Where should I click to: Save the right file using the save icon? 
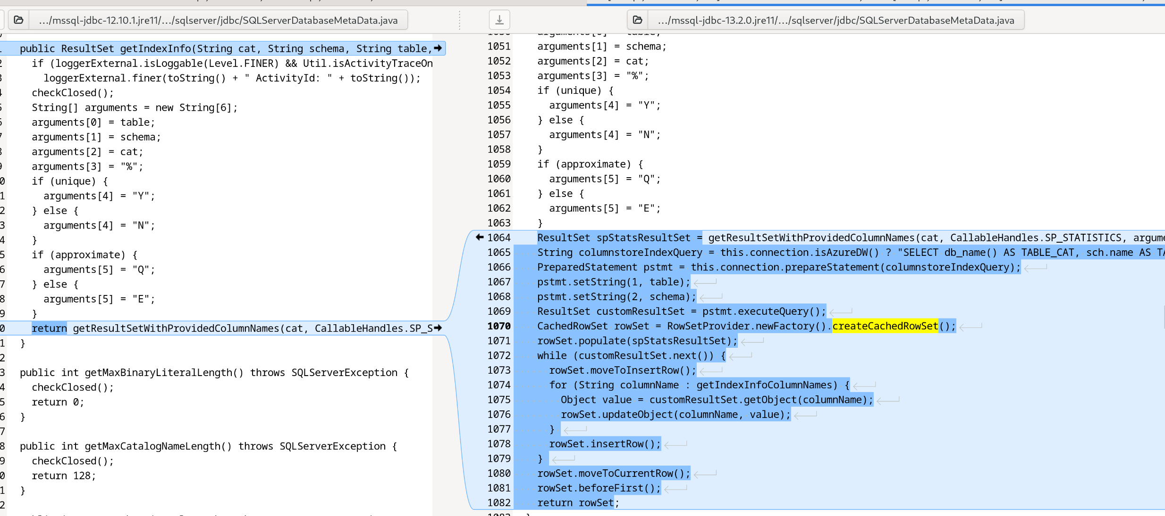pos(499,20)
